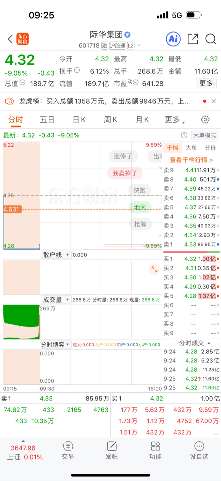Viewport: 221px width, 481px height.
Task: Tap the 涨停了 comment bubble
Action: click(x=123, y=156)
